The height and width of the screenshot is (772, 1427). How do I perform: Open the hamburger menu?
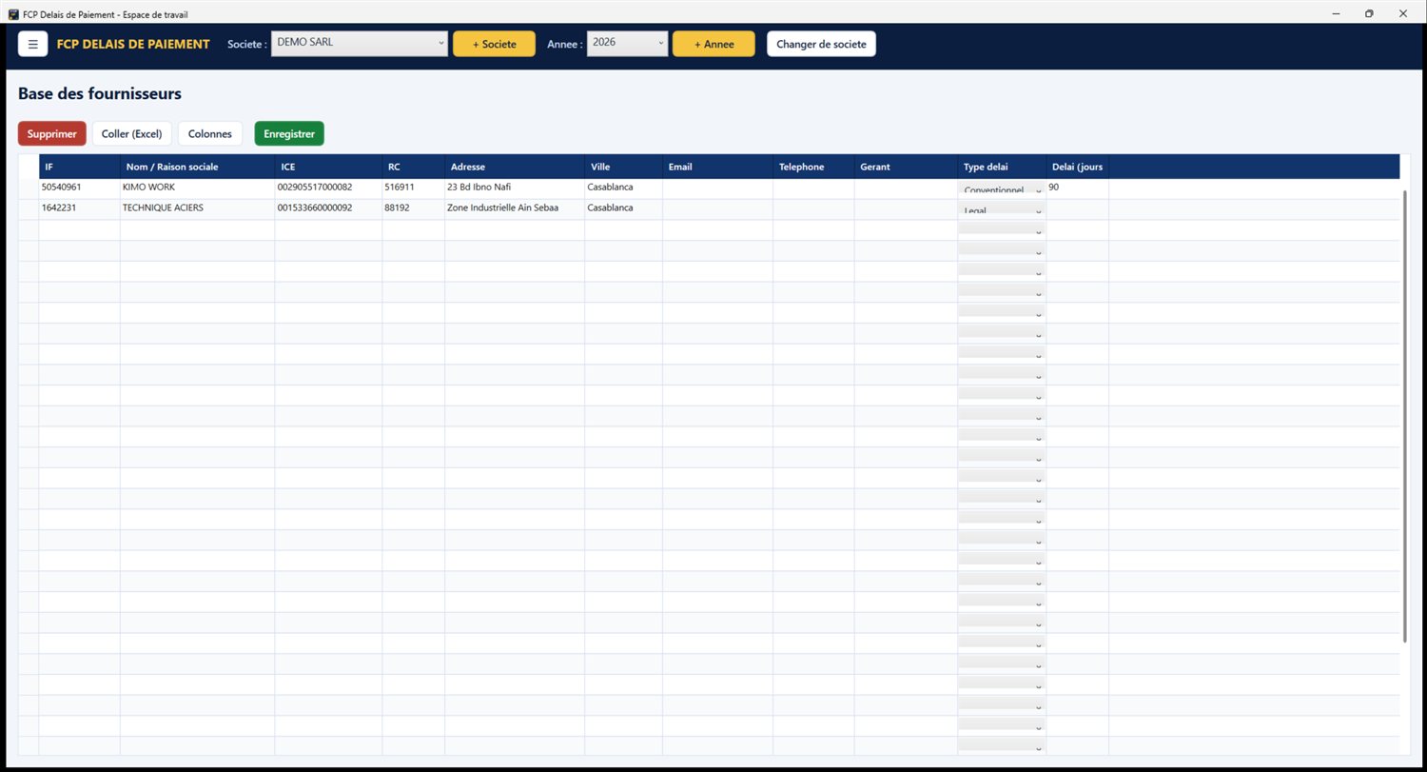33,44
